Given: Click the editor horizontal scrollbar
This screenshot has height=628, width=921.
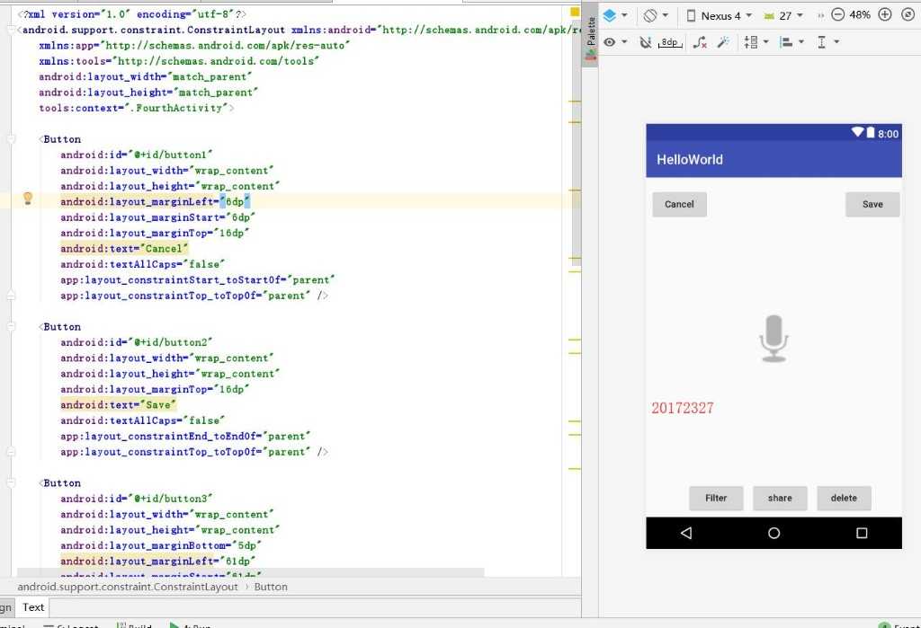Looking at the screenshot, I should [x=251, y=572].
